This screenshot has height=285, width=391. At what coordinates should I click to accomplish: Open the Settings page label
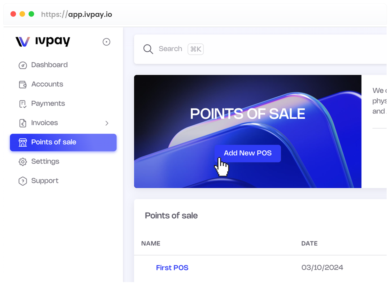point(45,161)
